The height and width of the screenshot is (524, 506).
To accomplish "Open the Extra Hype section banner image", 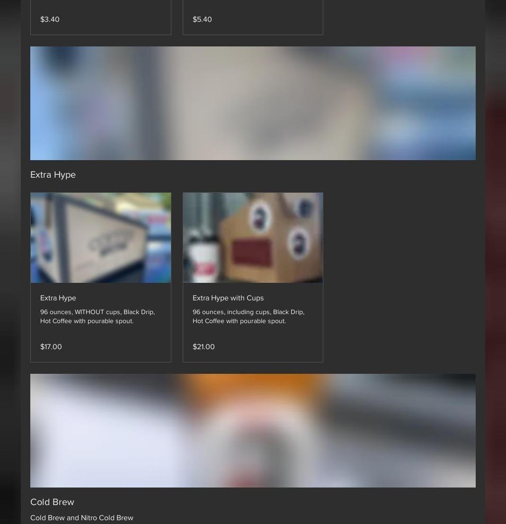I will (253, 103).
